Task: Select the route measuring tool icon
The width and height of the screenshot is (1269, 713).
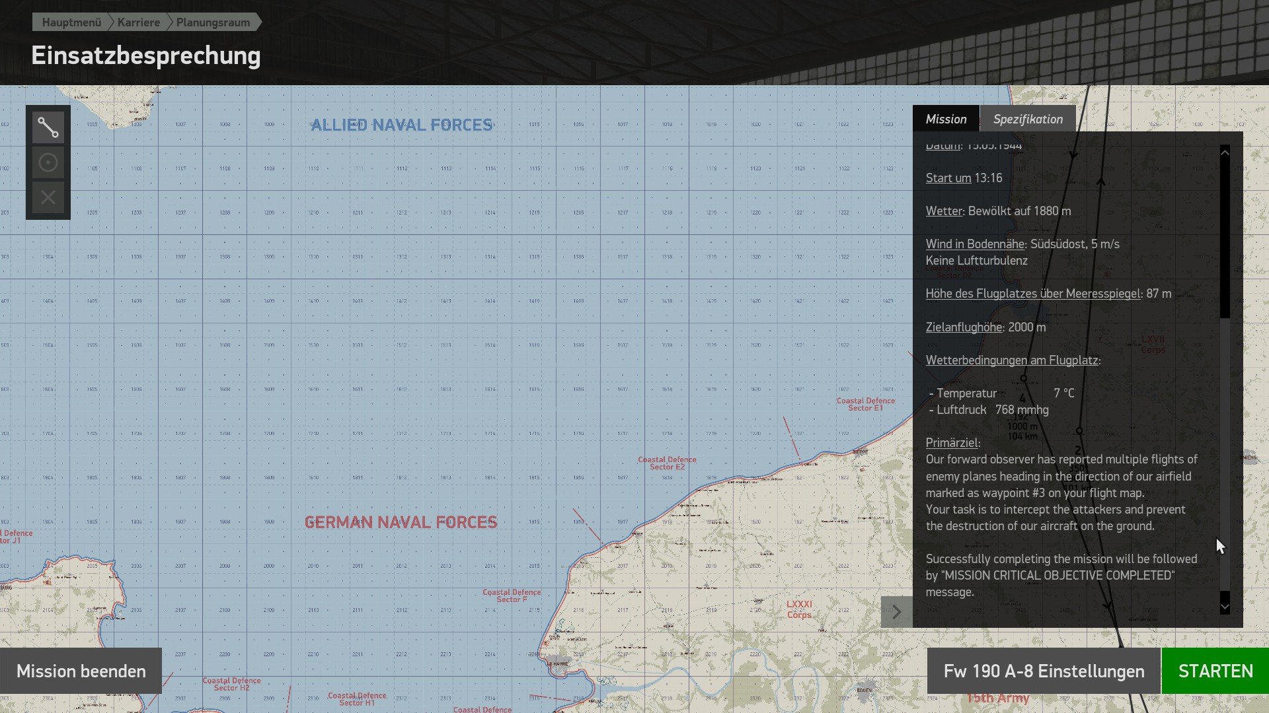Action: 48,127
